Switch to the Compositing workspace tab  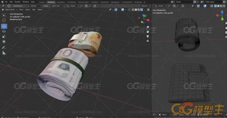coord(127,2)
